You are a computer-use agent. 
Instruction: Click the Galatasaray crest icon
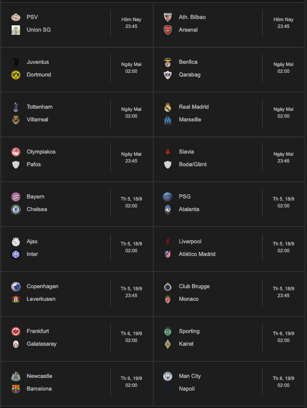(16, 344)
